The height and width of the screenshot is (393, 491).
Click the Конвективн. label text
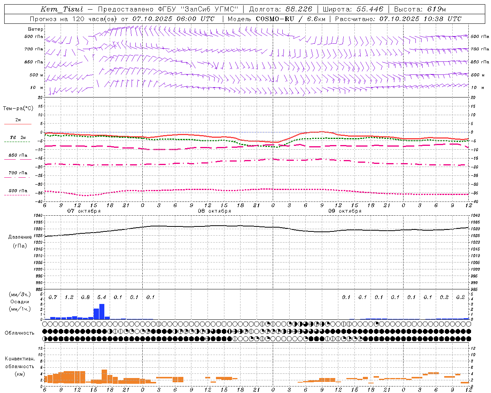tap(20, 359)
